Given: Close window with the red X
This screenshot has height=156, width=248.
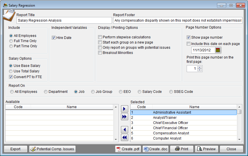Looking at the screenshot, I should (240, 5).
